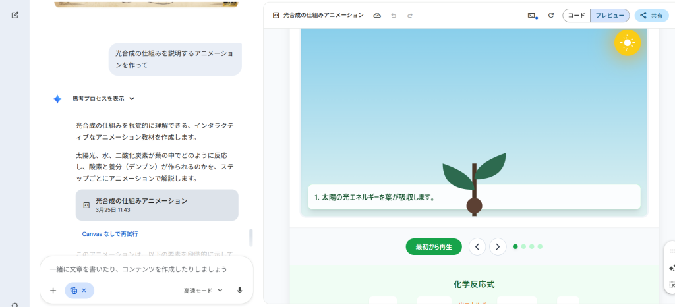Click the yellow sun icon in animation
Image resolution: width=675 pixels, height=307 pixels.
(x=627, y=43)
